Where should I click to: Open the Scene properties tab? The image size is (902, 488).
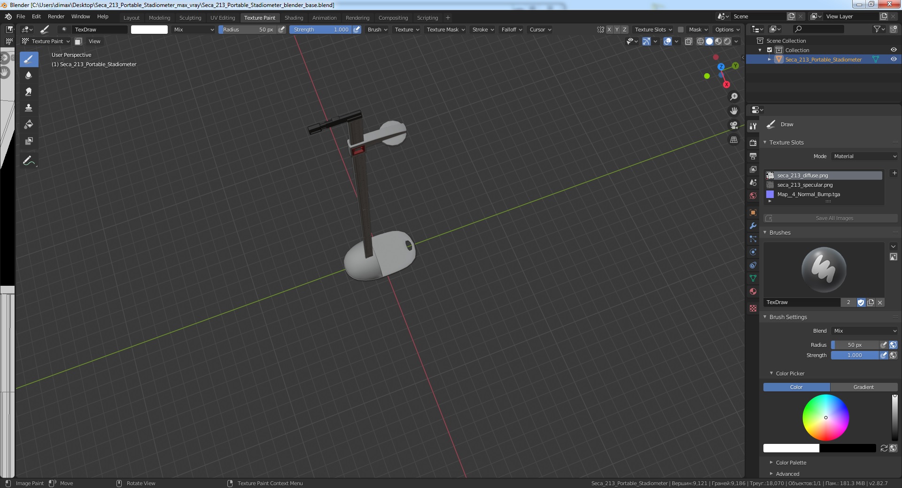[753, 183]
